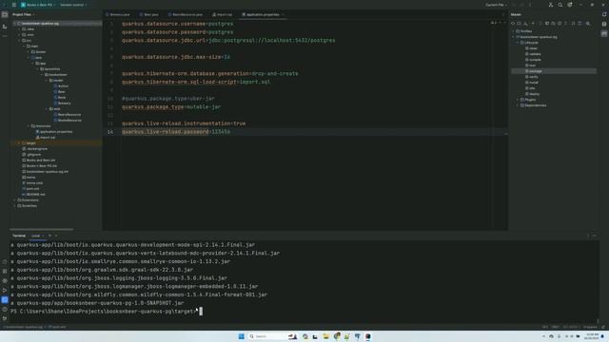Expand Profiles node in Maven panel

[514, 31]
